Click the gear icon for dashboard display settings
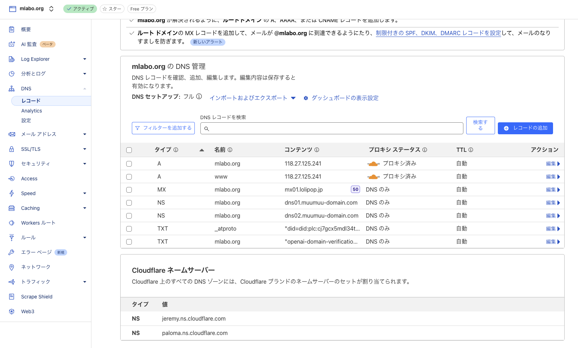 point(306,98)
